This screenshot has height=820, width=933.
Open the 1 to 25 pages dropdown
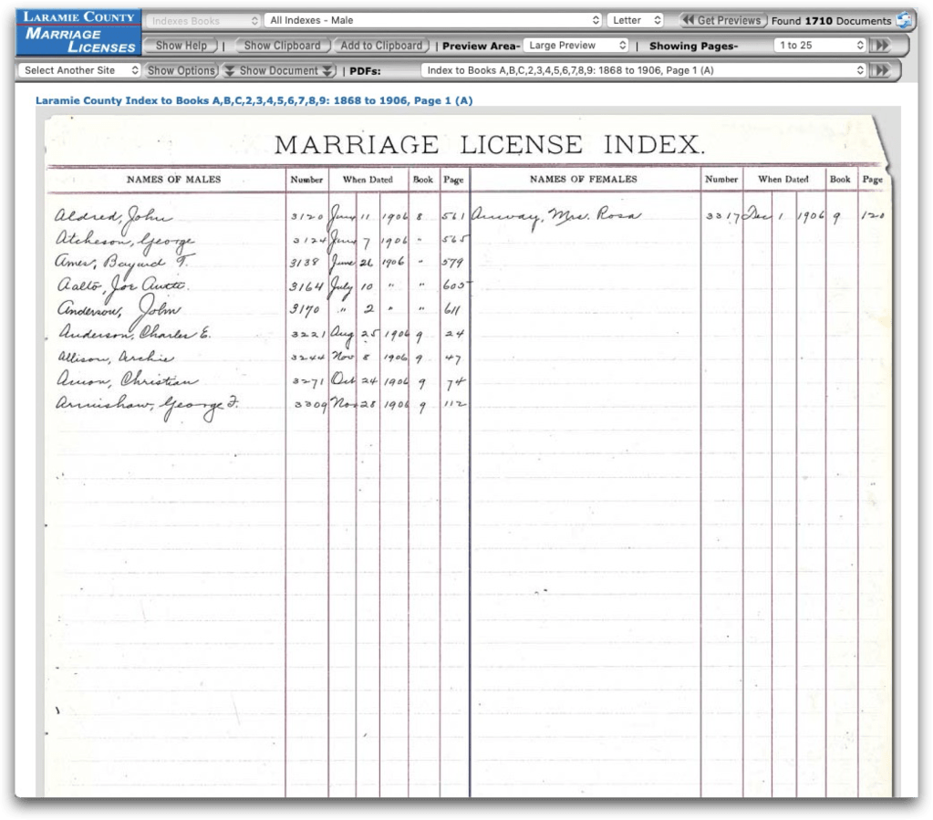pyautogui.click(x=819, y=45)
